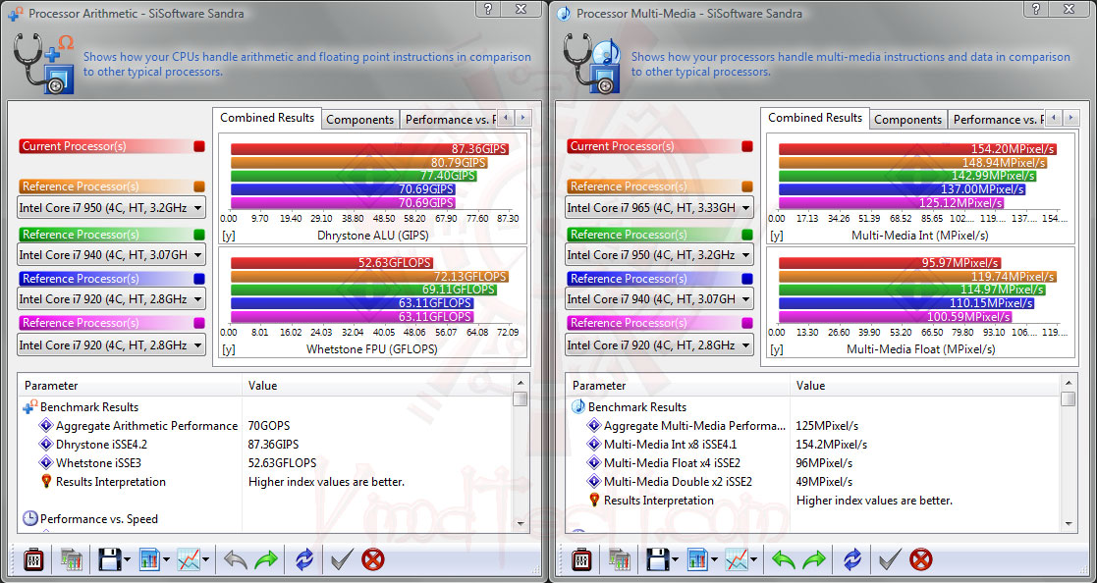Open bar chart options arrow in Arithmetic toolbar
The width and height of the screenshot is (1097, 583).
click(x=167, y=559)
